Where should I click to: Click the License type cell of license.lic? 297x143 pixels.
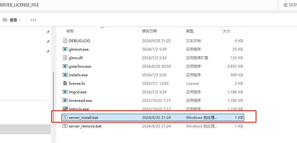click(x=192, y=83)
